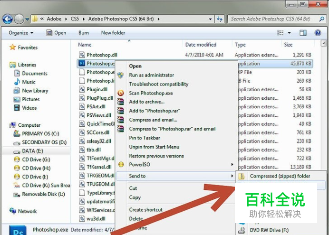
Task: Choose Add to "Photoshop.rar"
Action: (x=155, y=111)
